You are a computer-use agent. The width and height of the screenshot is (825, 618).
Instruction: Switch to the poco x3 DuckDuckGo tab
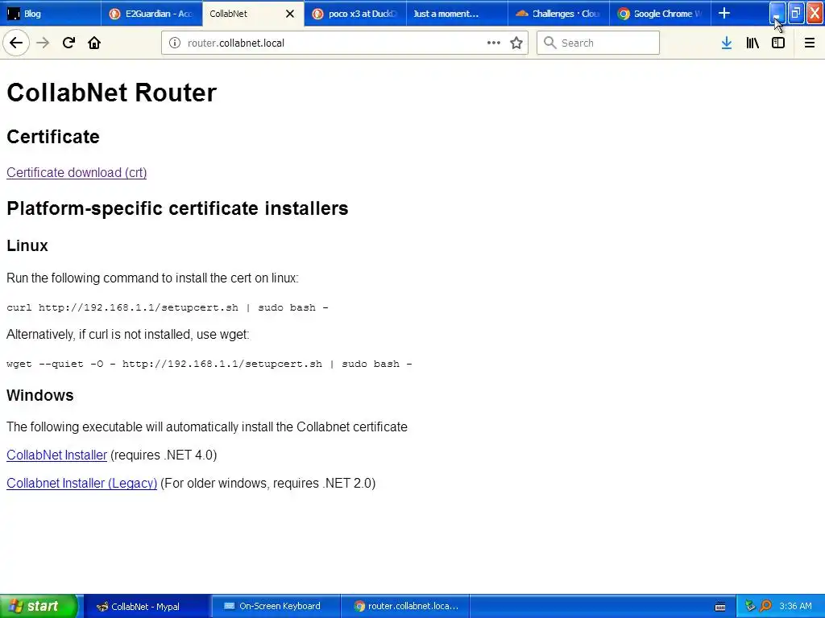pos(355,14)
